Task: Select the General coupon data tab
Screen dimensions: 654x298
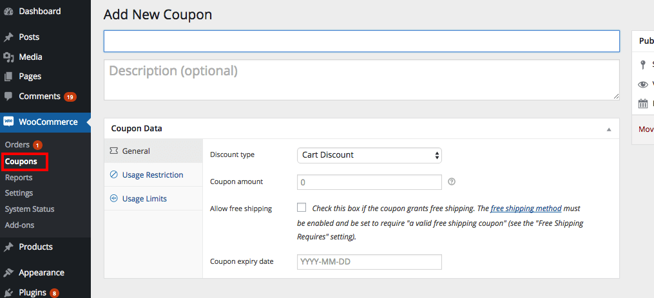Action: [x=135, y=151]
